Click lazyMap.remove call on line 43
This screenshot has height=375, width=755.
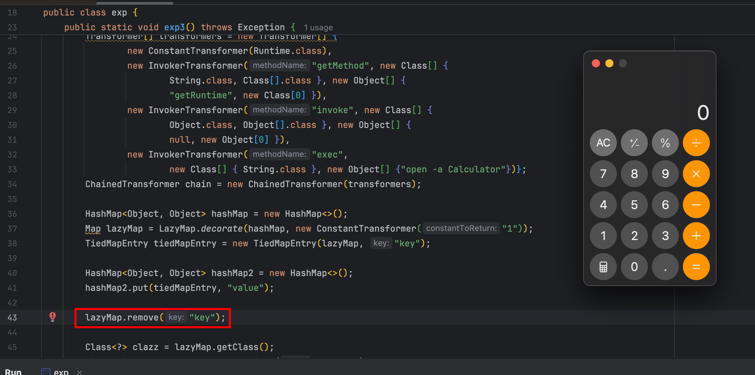point(155,317)
